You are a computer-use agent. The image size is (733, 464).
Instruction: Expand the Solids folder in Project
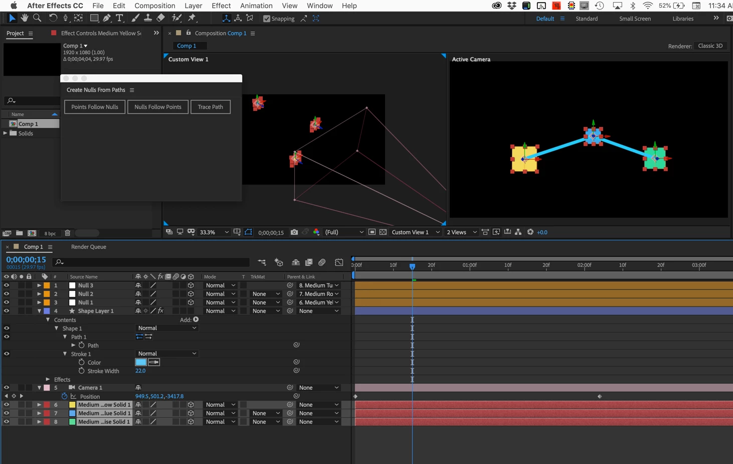pyautogui.click(x=6, y=133)
